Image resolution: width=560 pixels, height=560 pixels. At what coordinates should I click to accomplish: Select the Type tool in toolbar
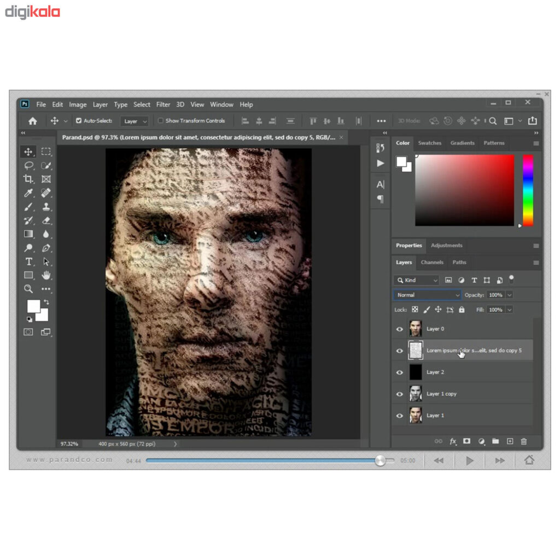pyautogui.click(x=29, y=261)
